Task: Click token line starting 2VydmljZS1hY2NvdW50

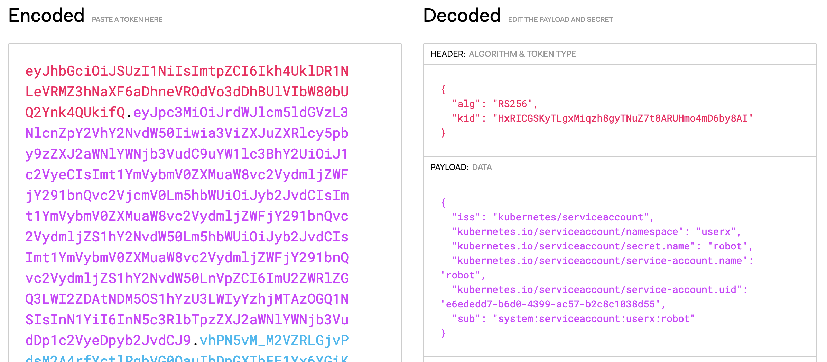Action: pos(187,237)
